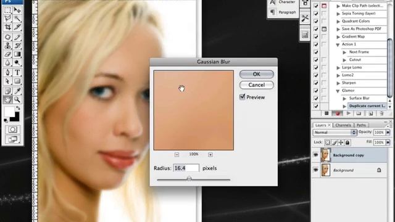The image size is (395, 222).
Task: Swap foreground and background colors
Action: (x=18, y=109)
